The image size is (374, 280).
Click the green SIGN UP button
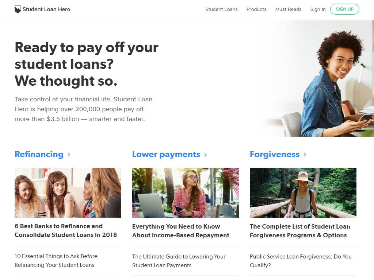coord(345,9)
